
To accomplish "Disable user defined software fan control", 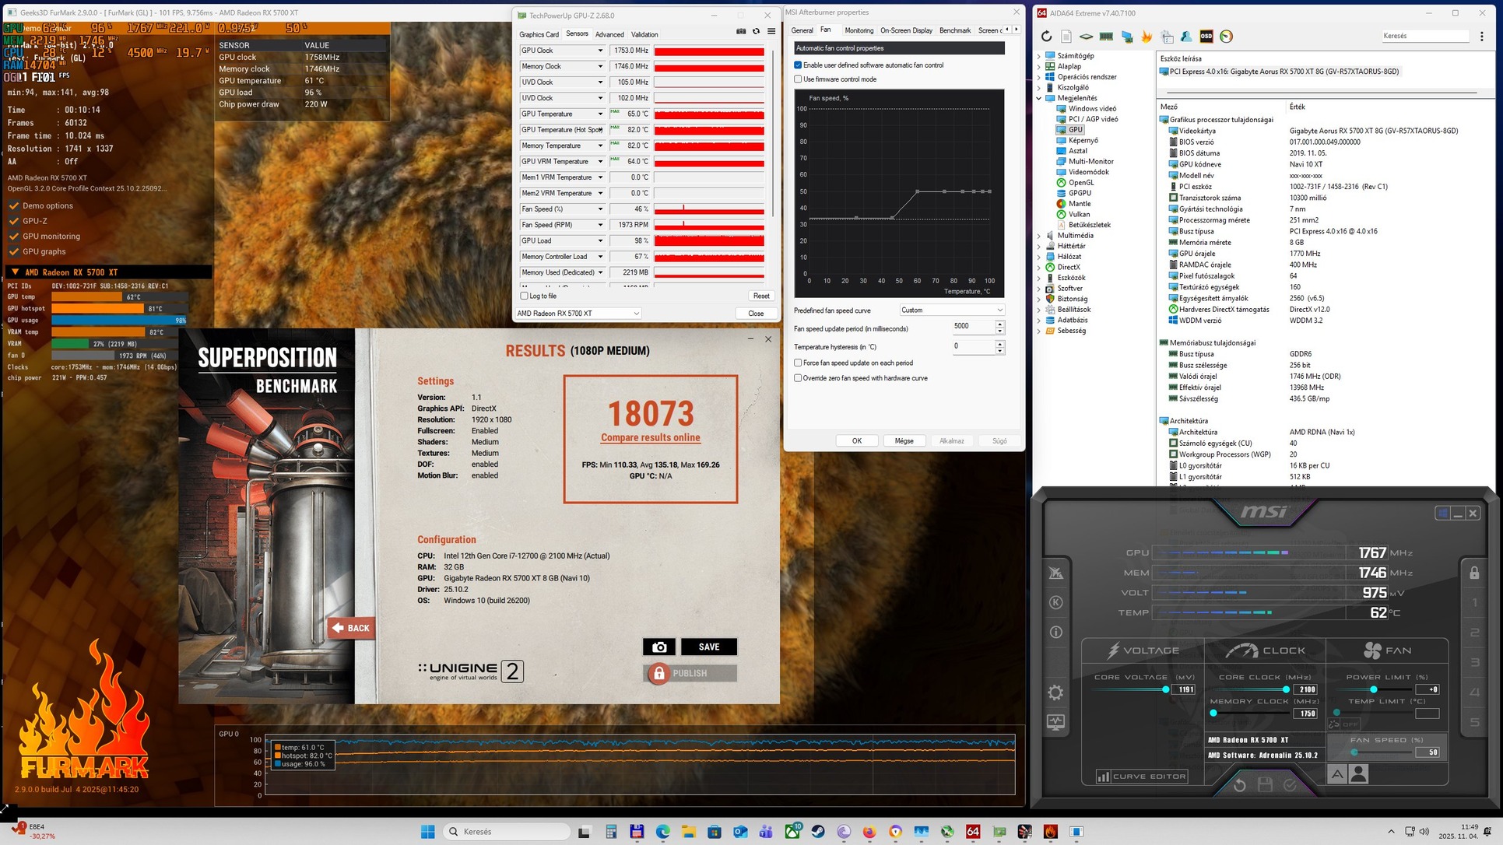I will 798,65.
